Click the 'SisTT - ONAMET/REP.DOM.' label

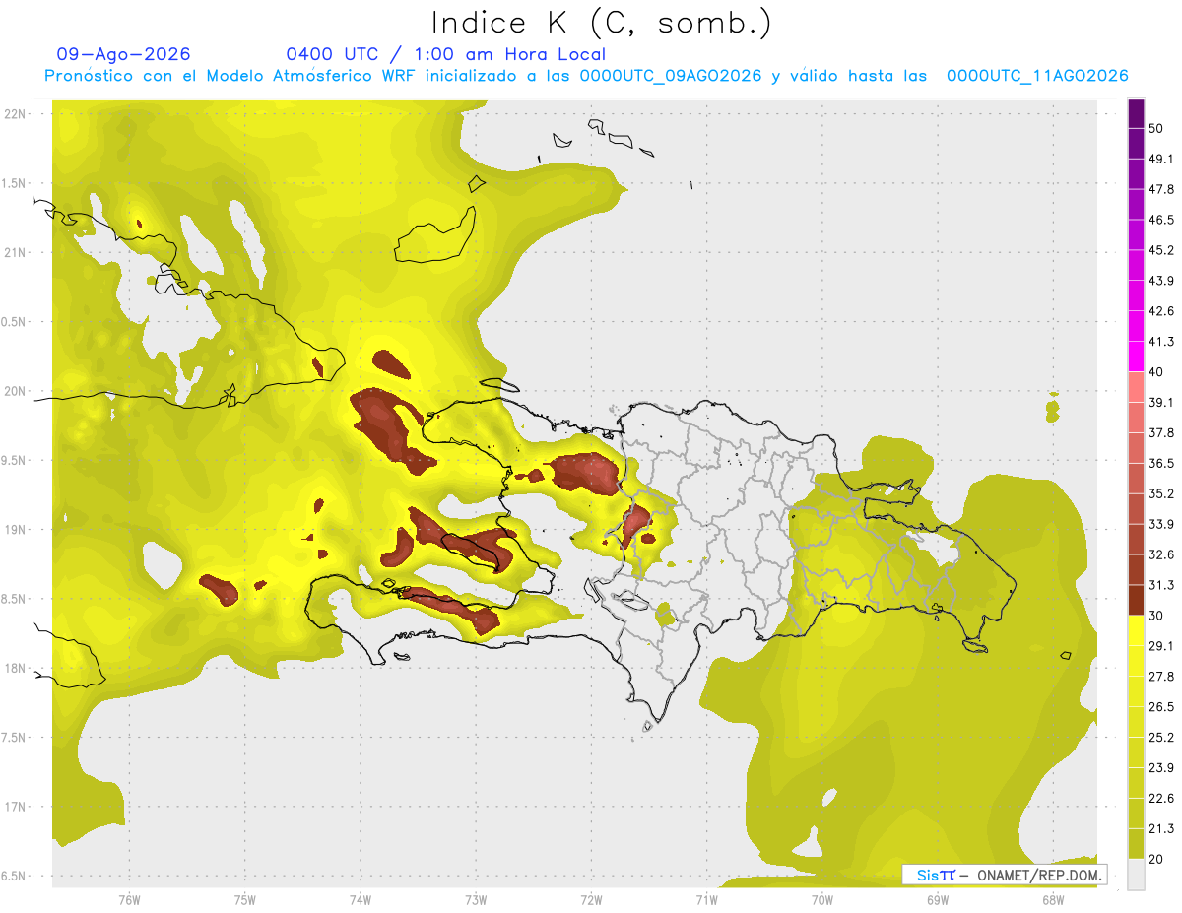pyautogui.click(x=1004, y=875)
